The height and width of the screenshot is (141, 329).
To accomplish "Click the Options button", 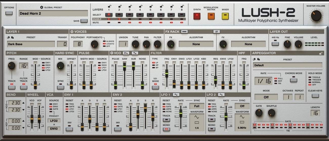I will coord(9,13).
